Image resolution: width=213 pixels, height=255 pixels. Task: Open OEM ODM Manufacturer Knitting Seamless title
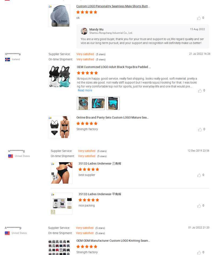click(x=113, y=240)
